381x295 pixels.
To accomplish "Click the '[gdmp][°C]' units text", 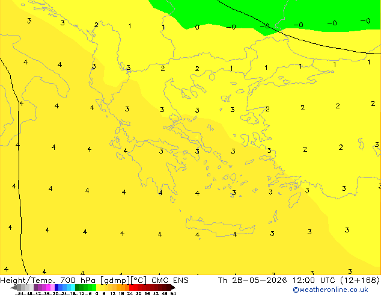I will coord(124,281).
